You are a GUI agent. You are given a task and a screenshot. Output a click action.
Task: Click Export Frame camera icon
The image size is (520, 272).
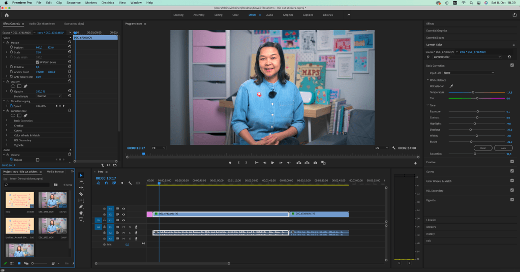tap(315, 163)
